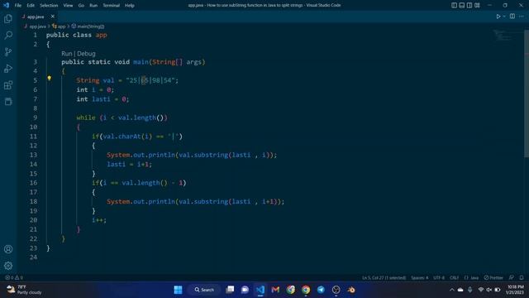Screen dimensions: 529x298
Task: Open the Terminal menu
Action: [x=111, y=6]
